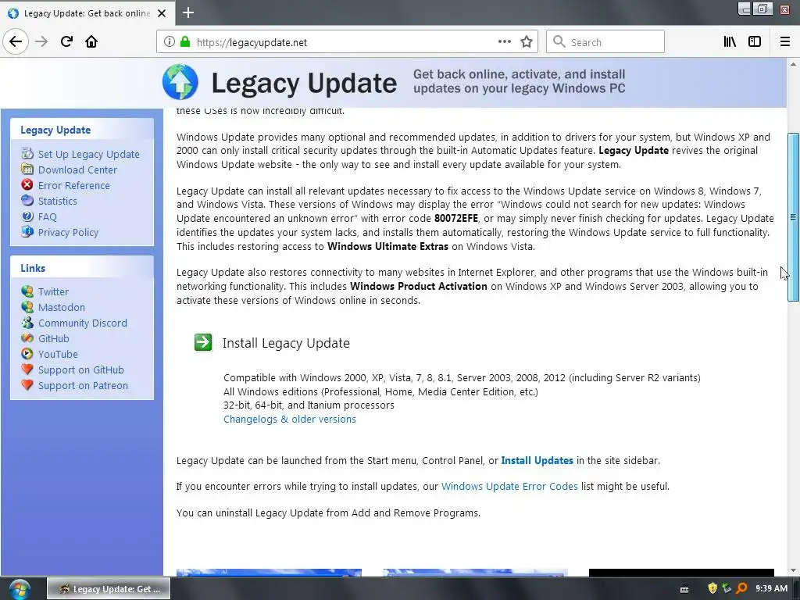This screenshot has width=800, height=600.
Task: Select the Legacy Update browser tab
Action: [x=87, y=13]
